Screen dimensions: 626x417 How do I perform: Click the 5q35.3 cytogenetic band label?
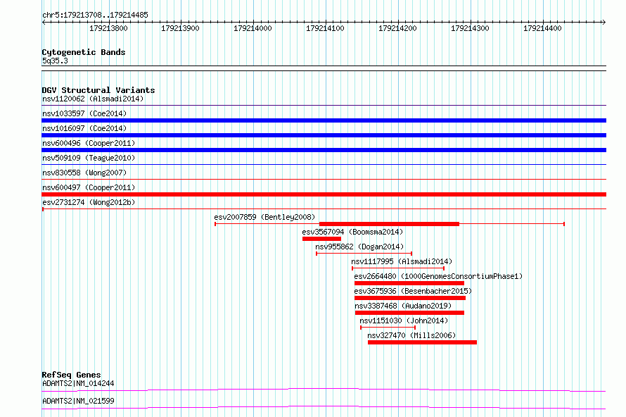tap(55, 61)
